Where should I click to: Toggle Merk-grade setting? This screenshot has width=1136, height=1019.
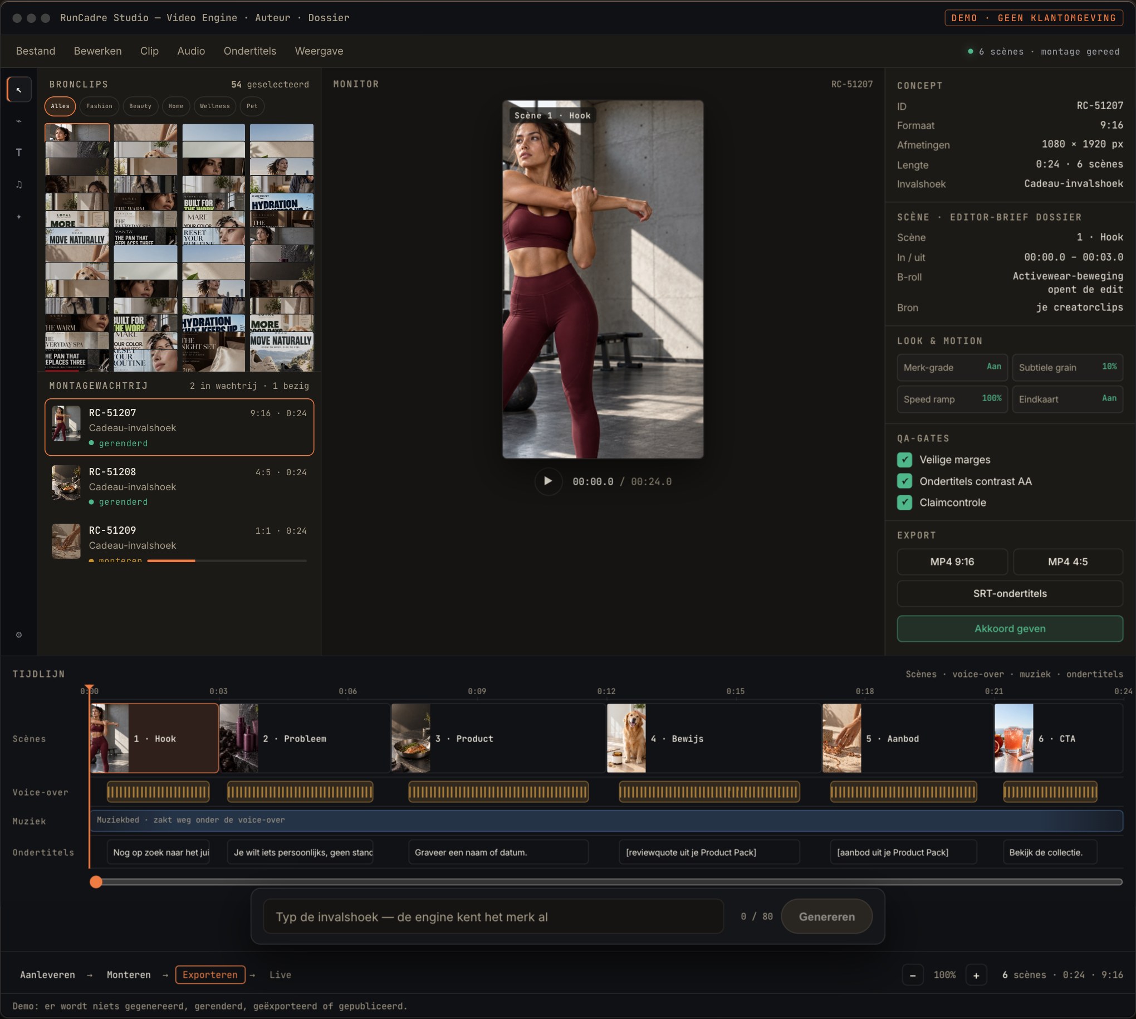coord(952,367)
